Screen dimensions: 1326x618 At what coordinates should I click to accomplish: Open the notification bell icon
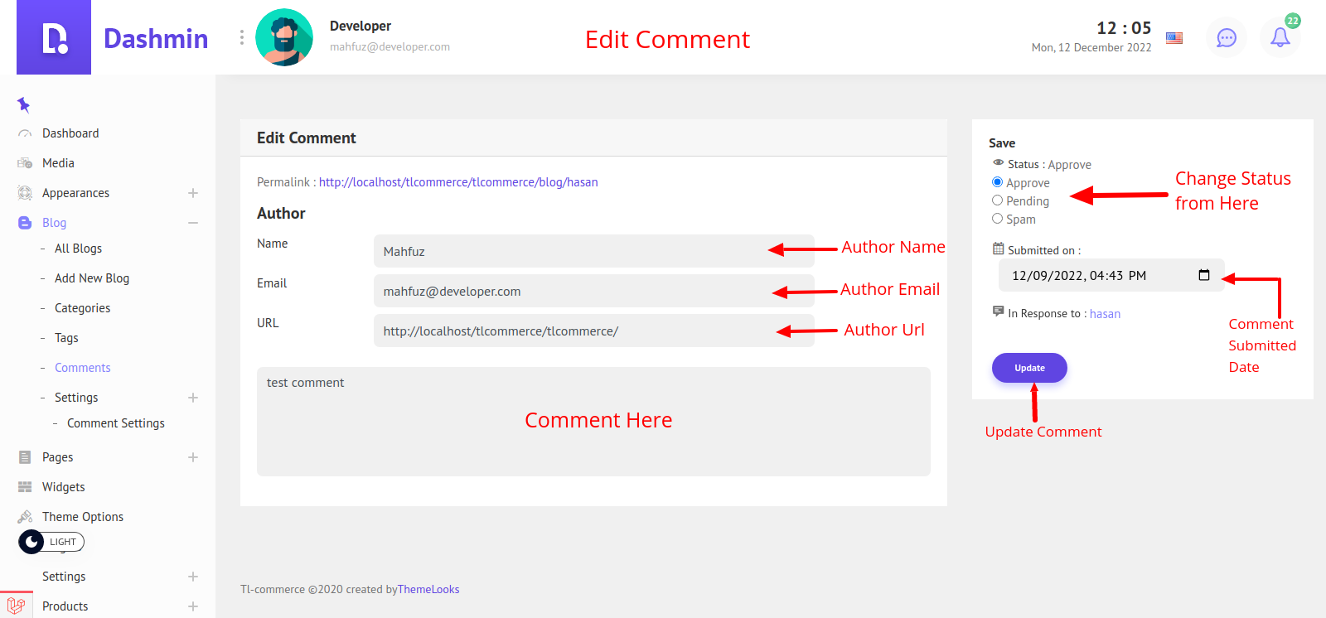point(1280,37)
